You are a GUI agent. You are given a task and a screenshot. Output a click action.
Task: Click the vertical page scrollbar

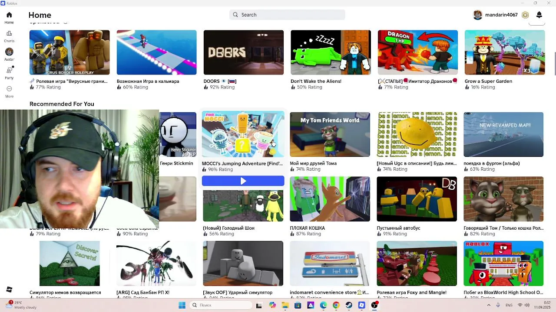coord(555,63)
